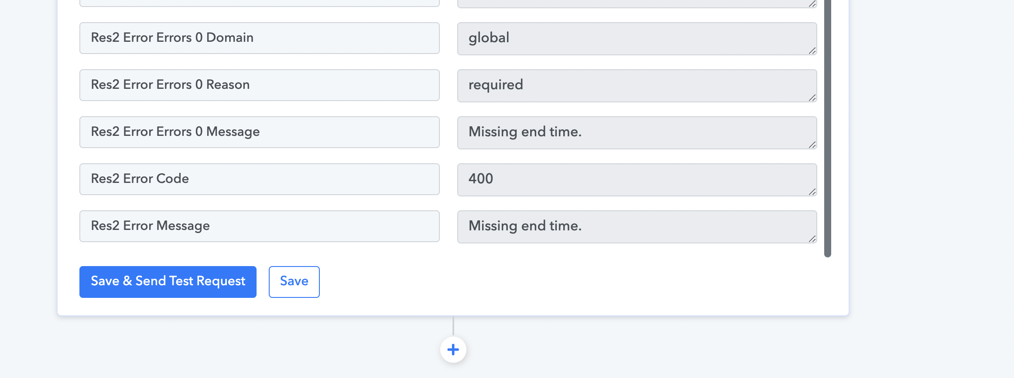
Task: Select the Res2 Error Errors 0 Domain label field
Action: 260,38
